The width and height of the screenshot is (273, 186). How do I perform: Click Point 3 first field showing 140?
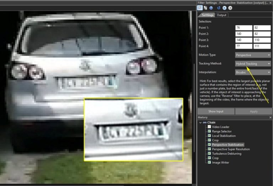point(244,40)
